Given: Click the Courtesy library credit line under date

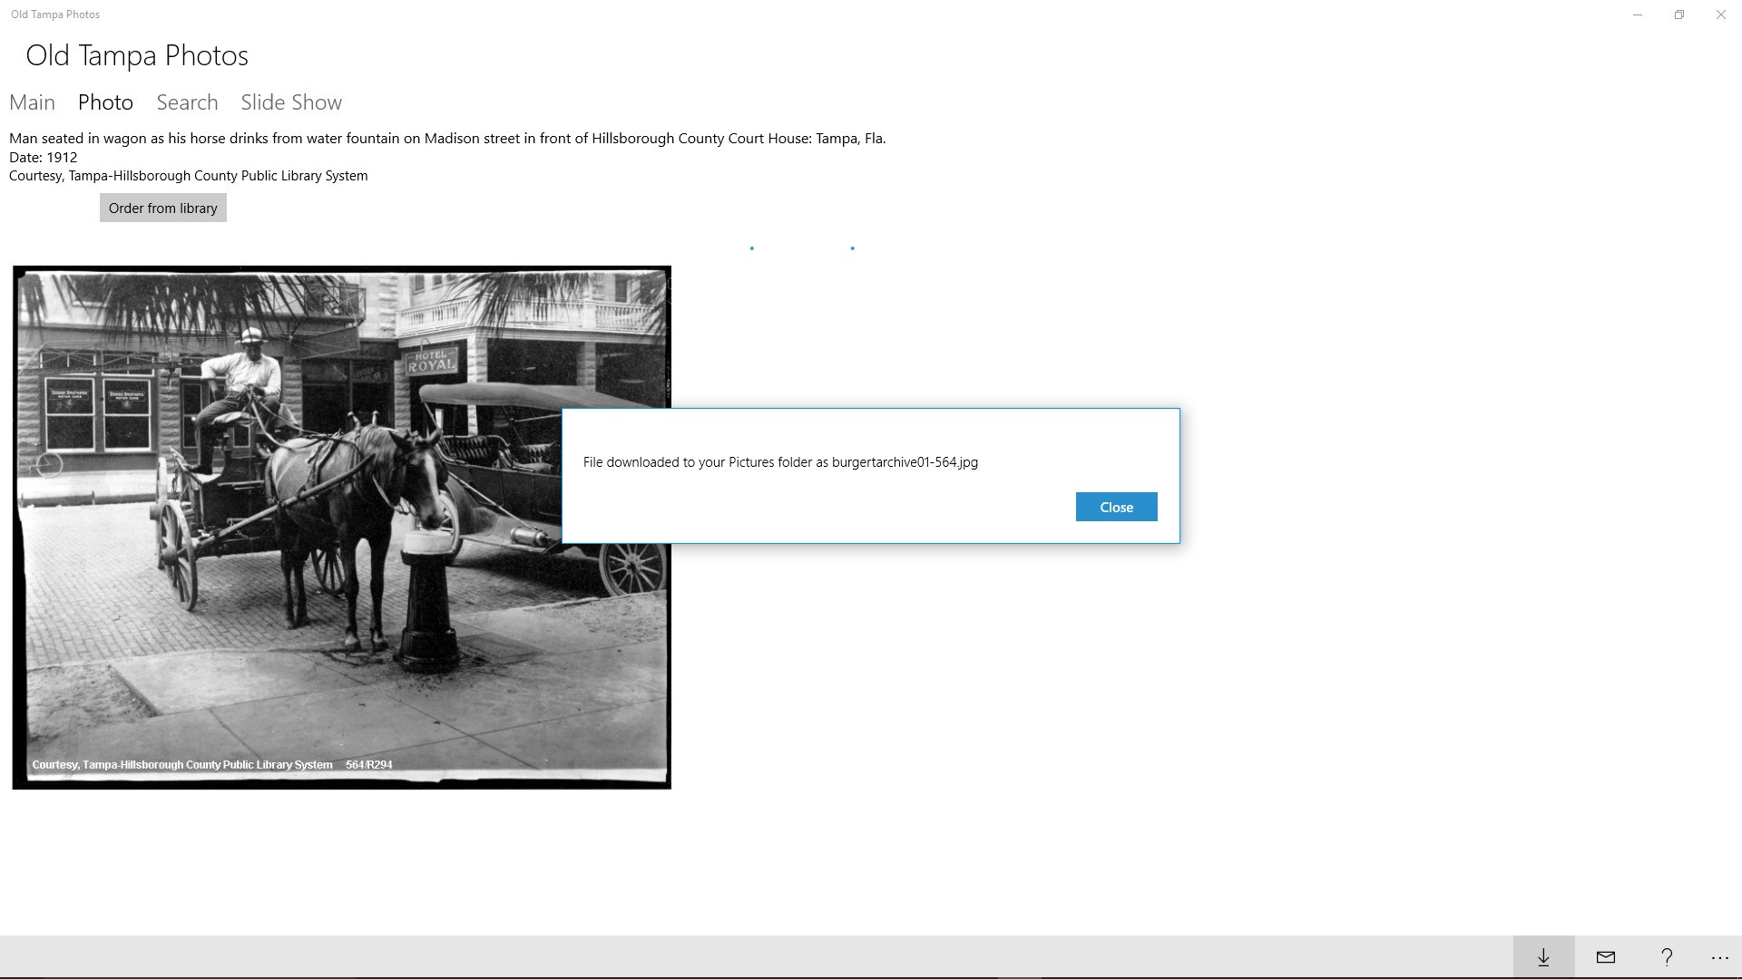Looking at the screenshot, I should (189, 176).
